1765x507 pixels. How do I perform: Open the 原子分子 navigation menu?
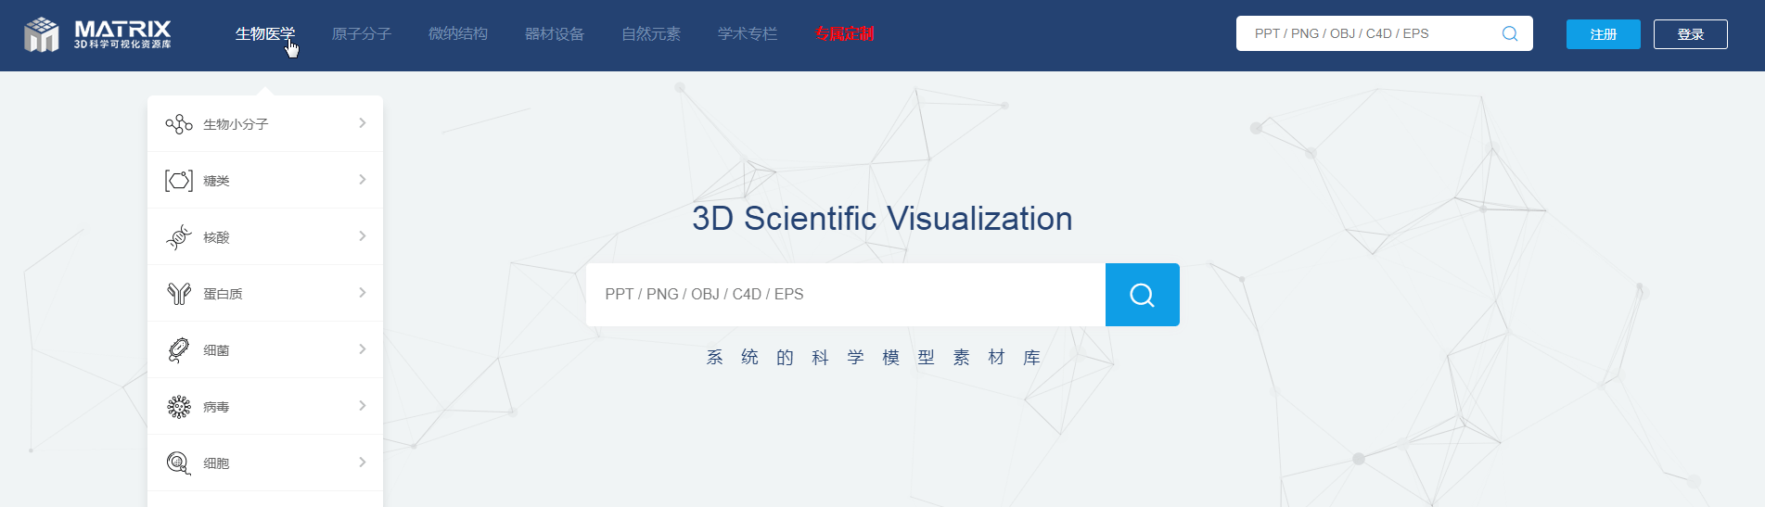362,34
